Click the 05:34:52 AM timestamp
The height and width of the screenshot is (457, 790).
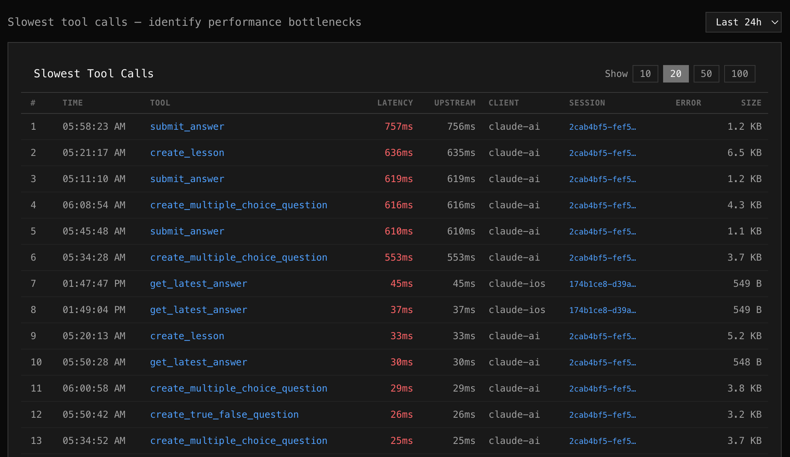[x=94, y=441]
